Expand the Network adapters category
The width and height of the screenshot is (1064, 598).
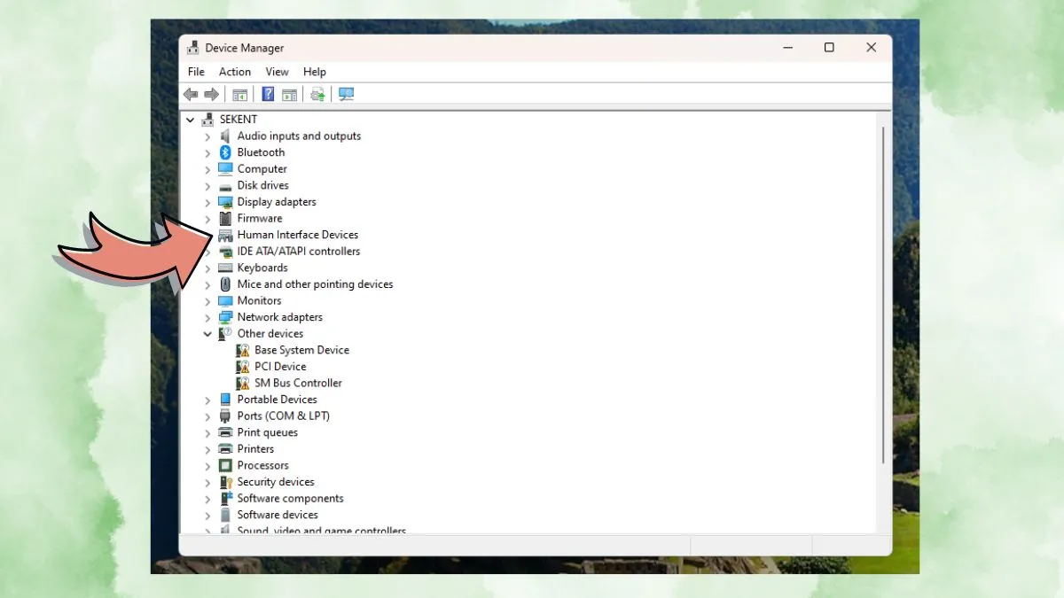point(207,317)
